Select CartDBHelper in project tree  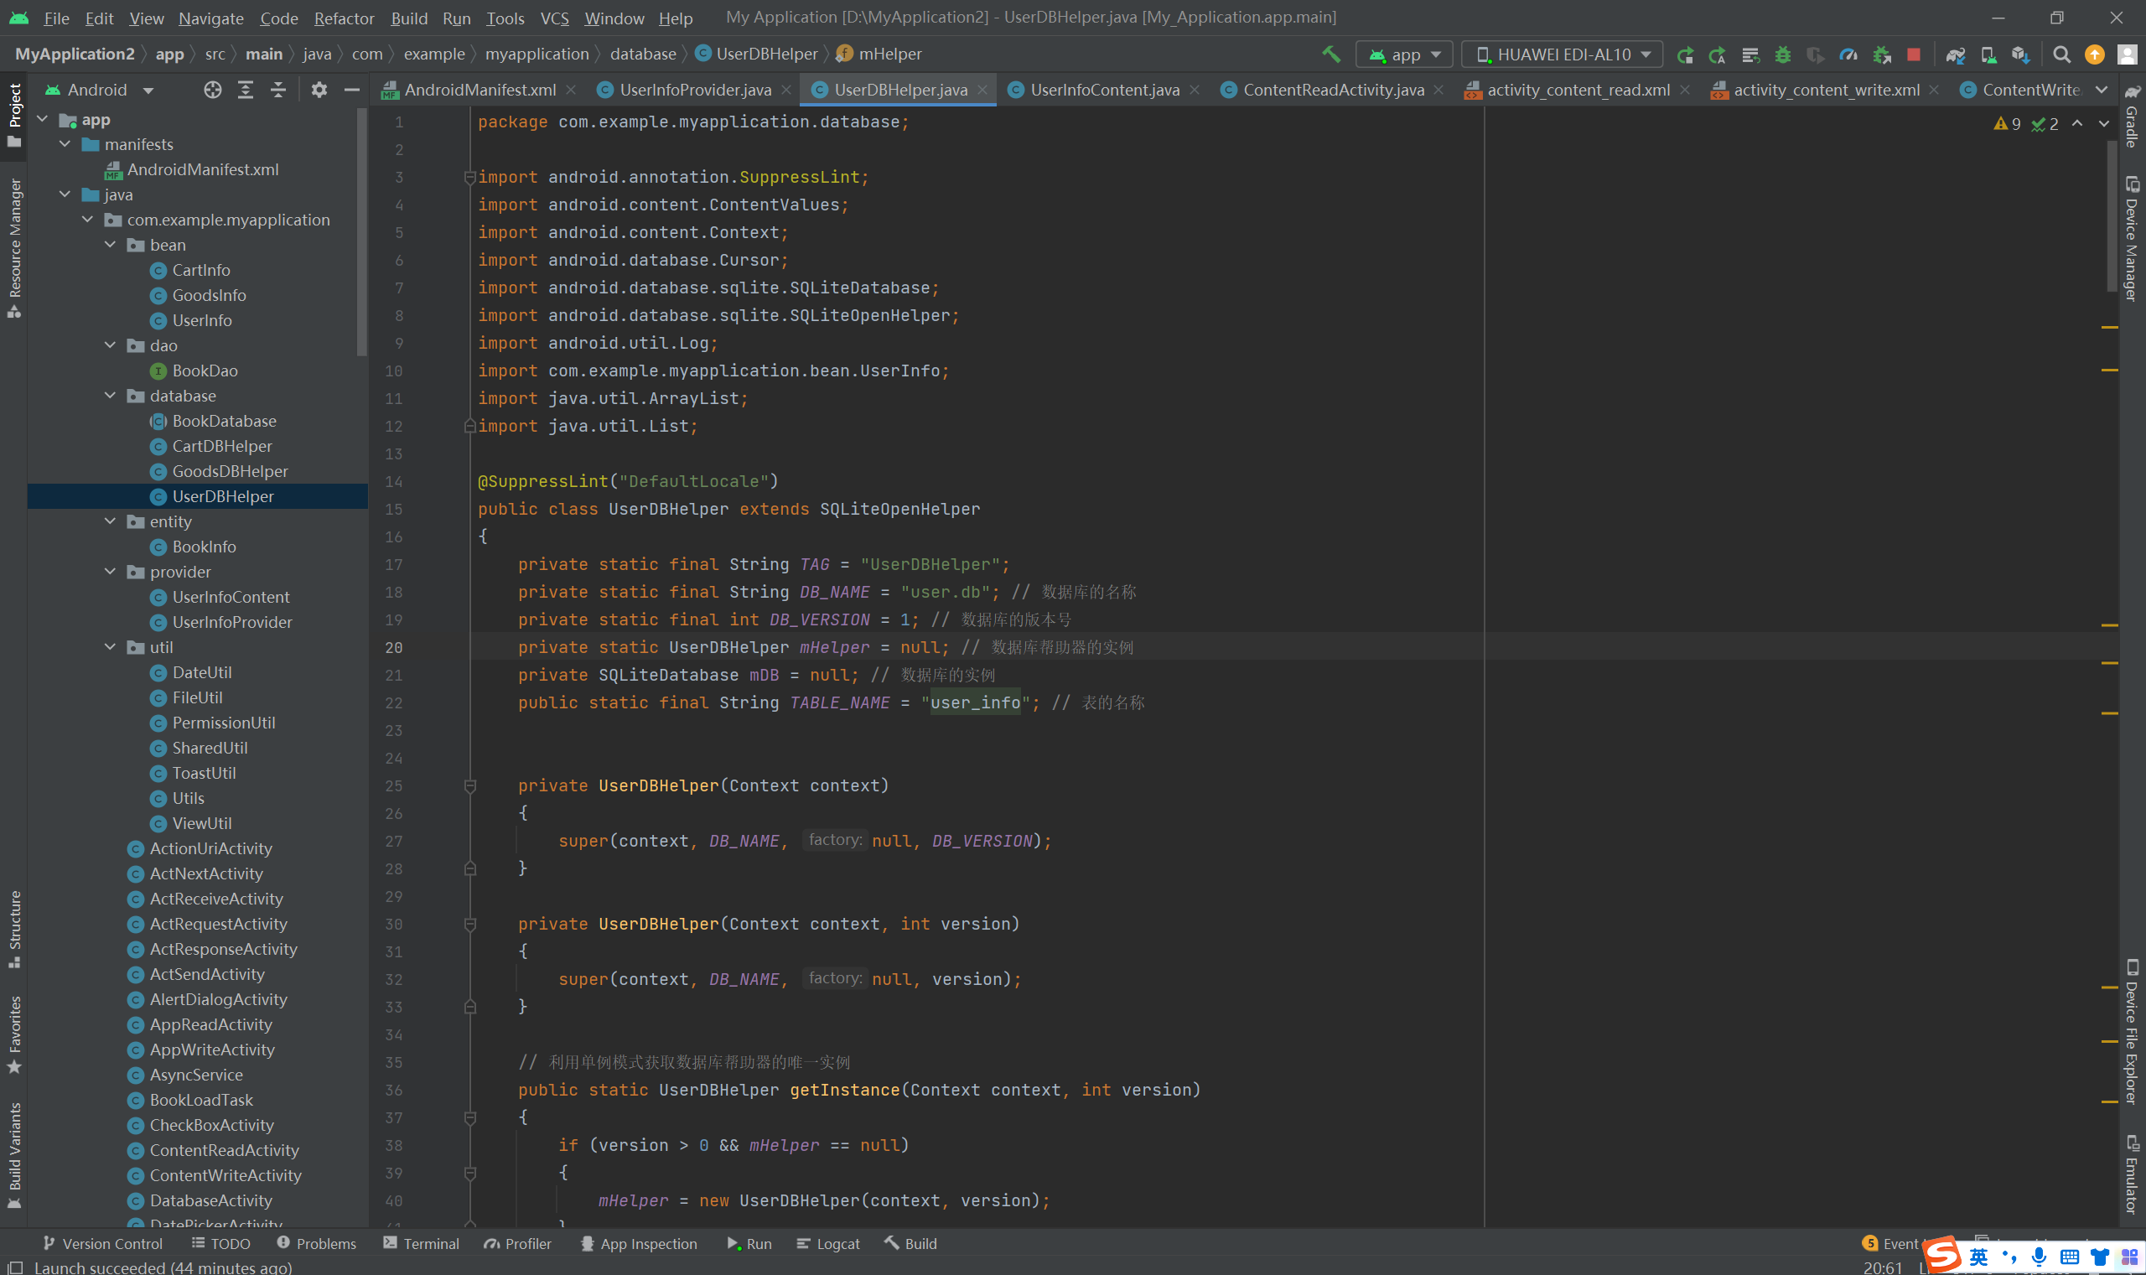point(221,446)
